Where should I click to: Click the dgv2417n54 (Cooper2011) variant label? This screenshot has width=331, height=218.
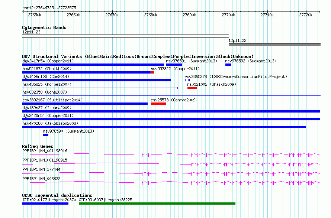(x=48, y=61)
